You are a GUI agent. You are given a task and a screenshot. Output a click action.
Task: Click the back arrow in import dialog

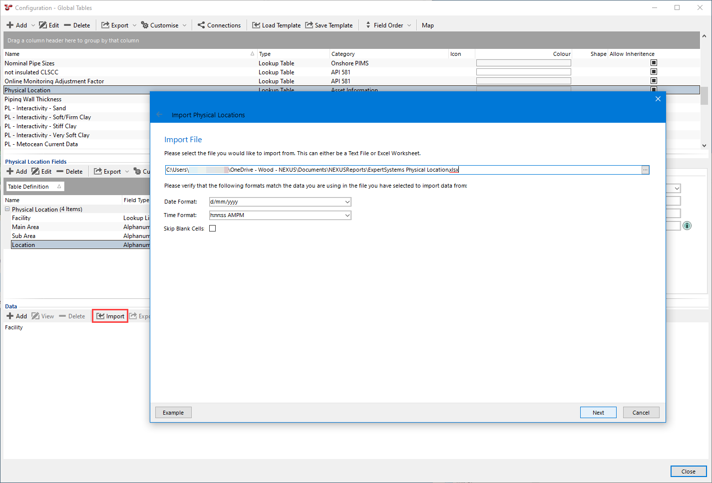159,115
